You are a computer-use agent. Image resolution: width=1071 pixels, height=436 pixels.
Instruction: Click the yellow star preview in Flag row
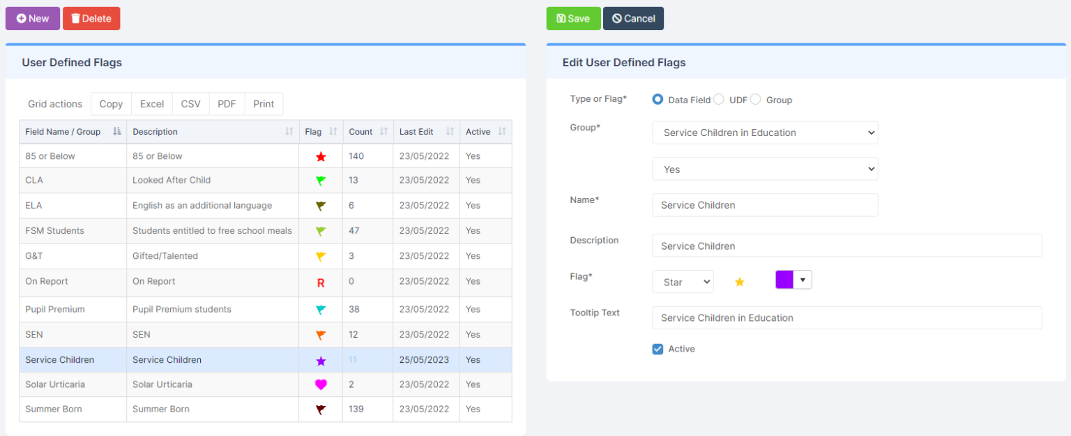pos(739,281)
